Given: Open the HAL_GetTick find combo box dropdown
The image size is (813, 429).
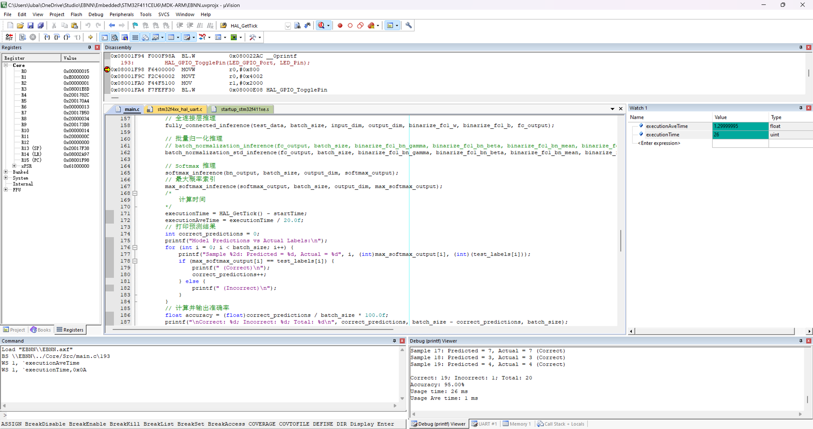Looking at the screenshot, I should [288, 26].
